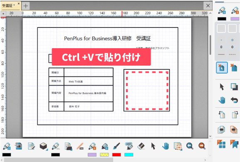Click the ruler origin dot button
The image size is (240, 162).
(x=3, y=14)
